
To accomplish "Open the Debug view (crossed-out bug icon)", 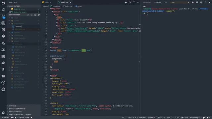I will pos(3,23).
